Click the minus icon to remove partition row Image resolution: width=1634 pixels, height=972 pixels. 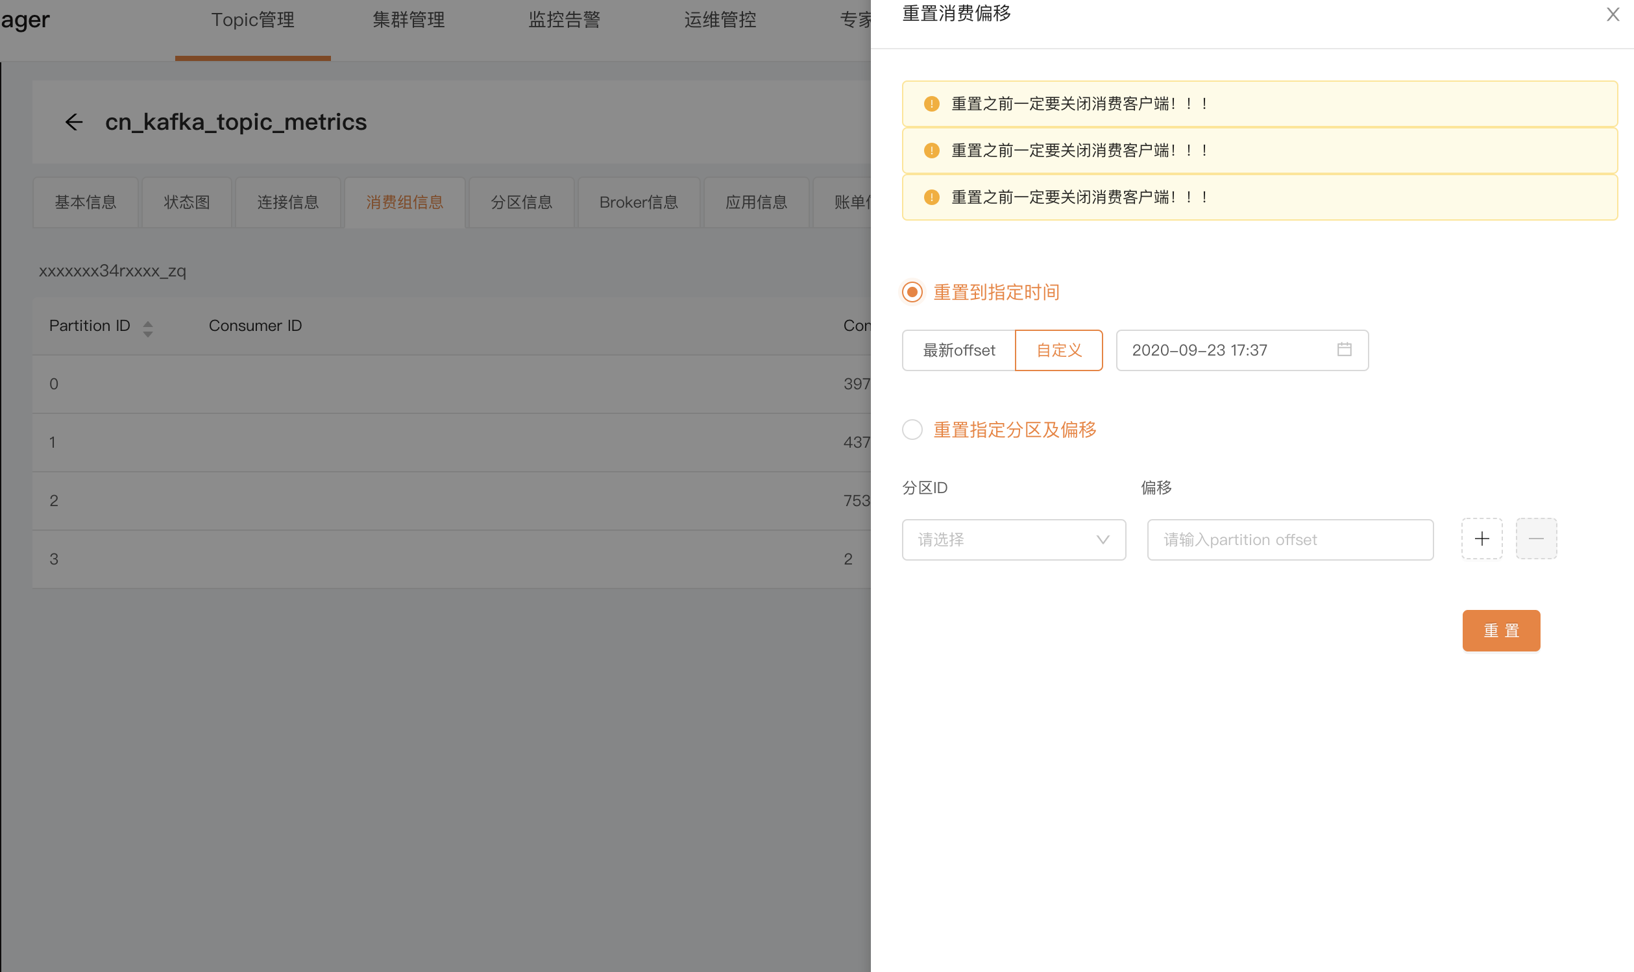pos(1536,539)
